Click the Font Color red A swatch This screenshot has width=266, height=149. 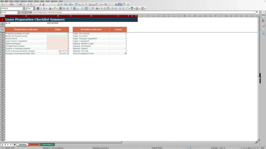tap(50, 8)
